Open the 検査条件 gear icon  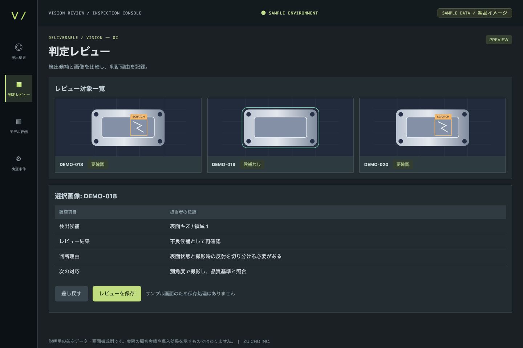[19, 159]
